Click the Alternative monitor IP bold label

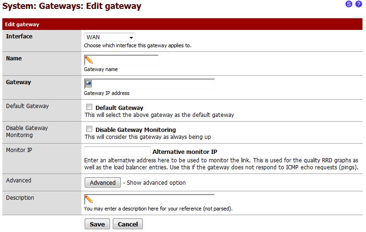pyautogui.click(x=185, y=152)
